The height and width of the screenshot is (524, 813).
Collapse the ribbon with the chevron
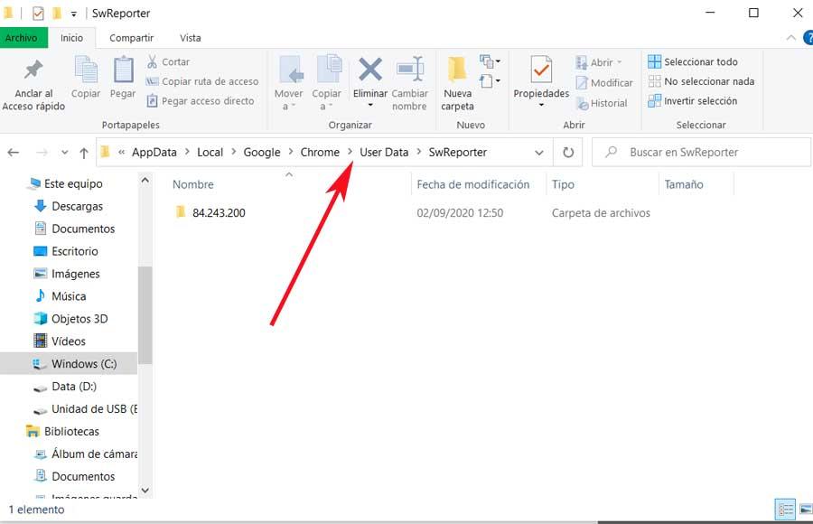click(x=790, y=38)
